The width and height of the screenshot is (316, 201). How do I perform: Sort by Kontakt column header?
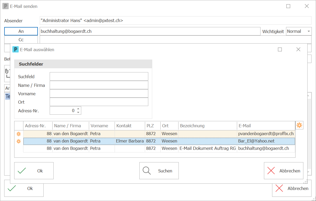130,126
